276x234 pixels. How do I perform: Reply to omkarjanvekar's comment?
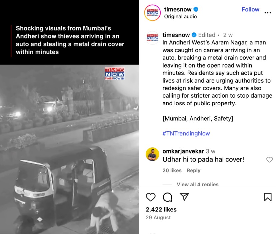(193, 170)
